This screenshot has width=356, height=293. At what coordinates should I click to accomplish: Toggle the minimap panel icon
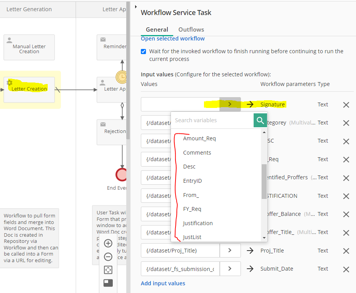[x=108, y=283]
